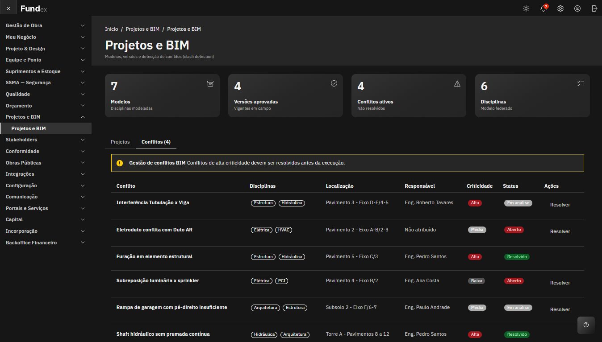Open first Projetos e BIM breadcrumb link
The height and width of the screenshot is (342, 602).
[142, 29]
